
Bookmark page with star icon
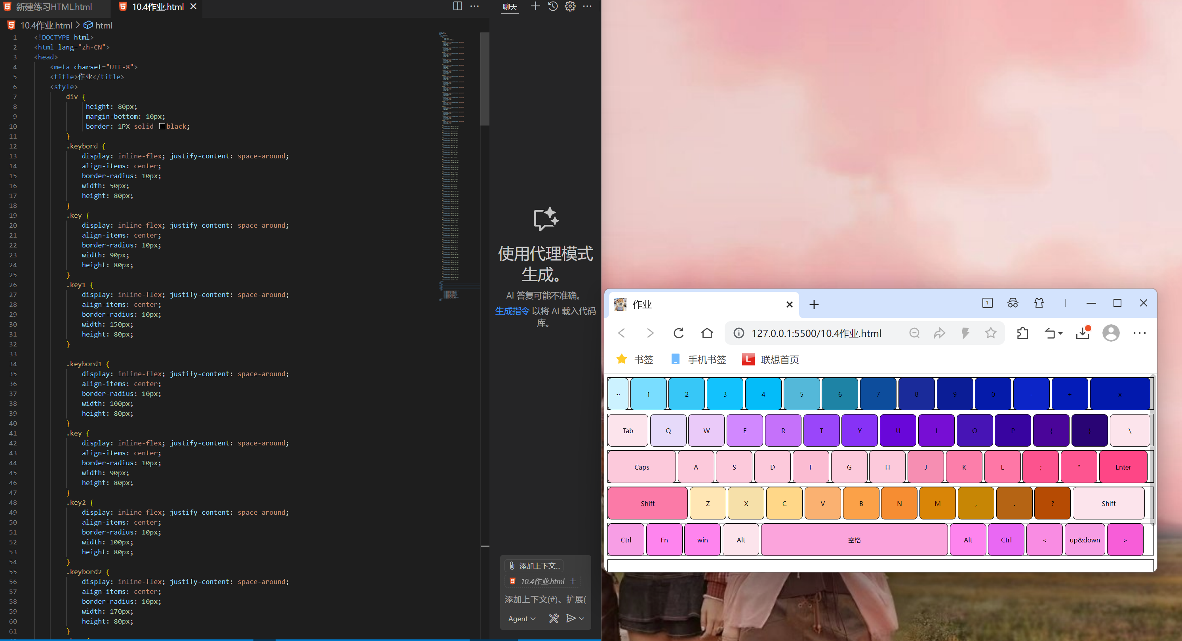pos(991,333)
